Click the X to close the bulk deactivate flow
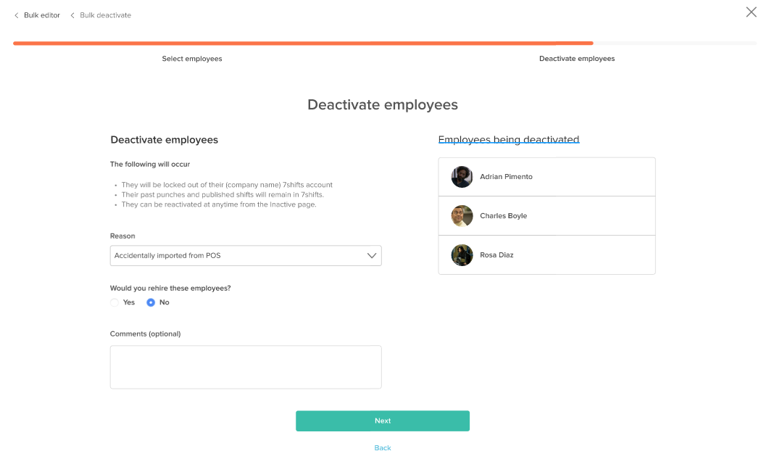Image resolution: width=769 pixels, height=464 pixels. [x=751, y=12]
